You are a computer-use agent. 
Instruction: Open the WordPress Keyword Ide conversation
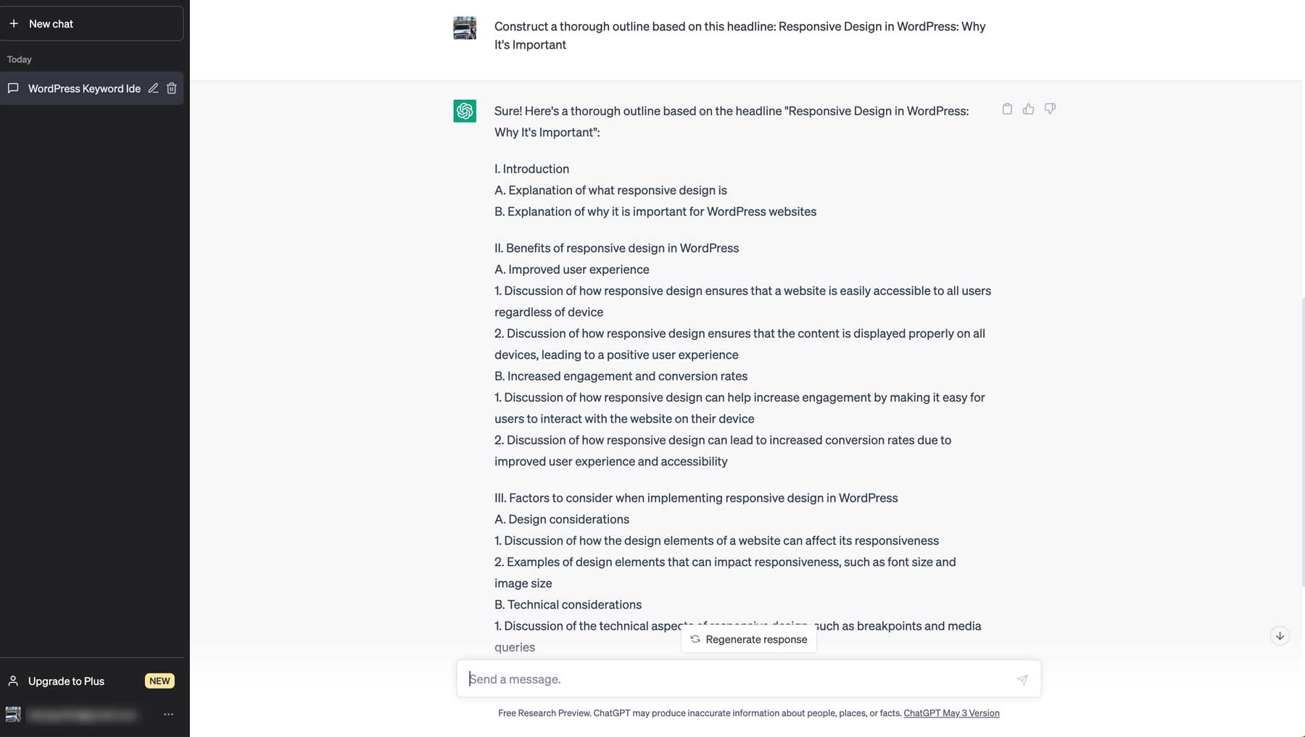coord(83,88)
